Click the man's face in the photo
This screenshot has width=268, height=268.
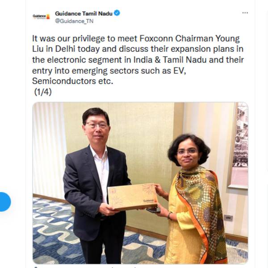pyautogui.click(x=96, y=128)
